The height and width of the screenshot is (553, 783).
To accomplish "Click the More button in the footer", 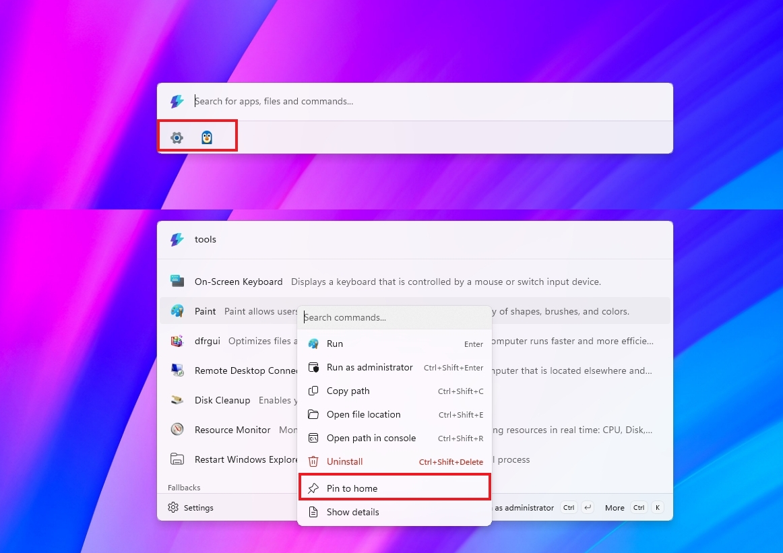I will [x=633, y=508].
